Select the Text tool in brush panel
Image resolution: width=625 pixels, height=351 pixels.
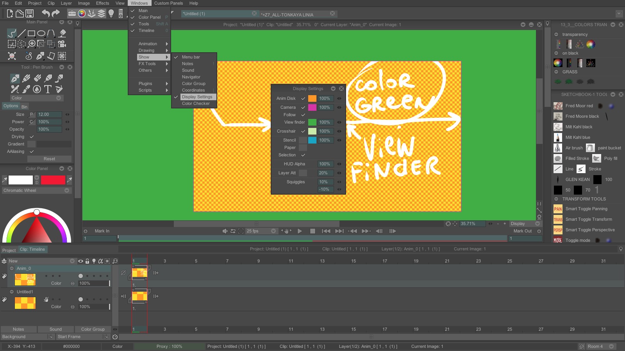(x=48, y=89)
